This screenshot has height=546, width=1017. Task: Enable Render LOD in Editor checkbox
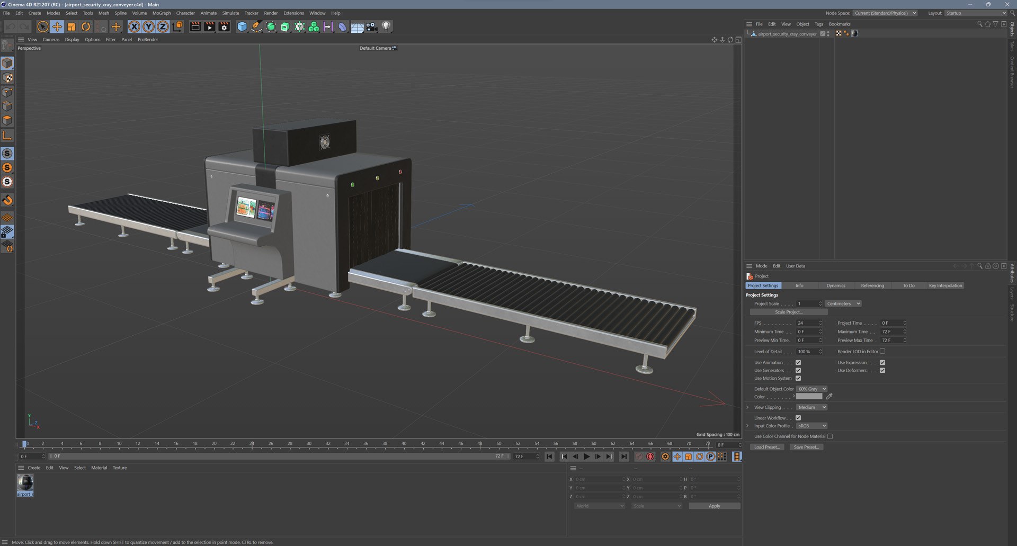[x=882, y=351]
